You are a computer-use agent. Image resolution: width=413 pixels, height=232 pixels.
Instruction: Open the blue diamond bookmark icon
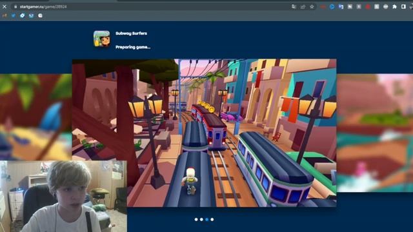23,15
